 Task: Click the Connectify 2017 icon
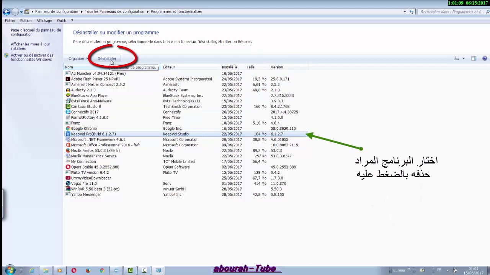[x=68, y=112]
